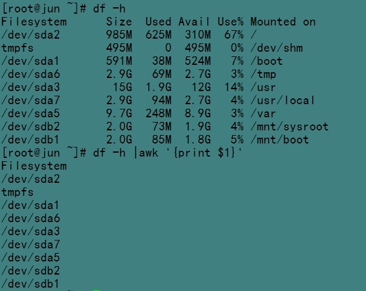366x291 pixels.
Task: Click '/dev/sdb2' in the awk output list
Action: (31, 271)
